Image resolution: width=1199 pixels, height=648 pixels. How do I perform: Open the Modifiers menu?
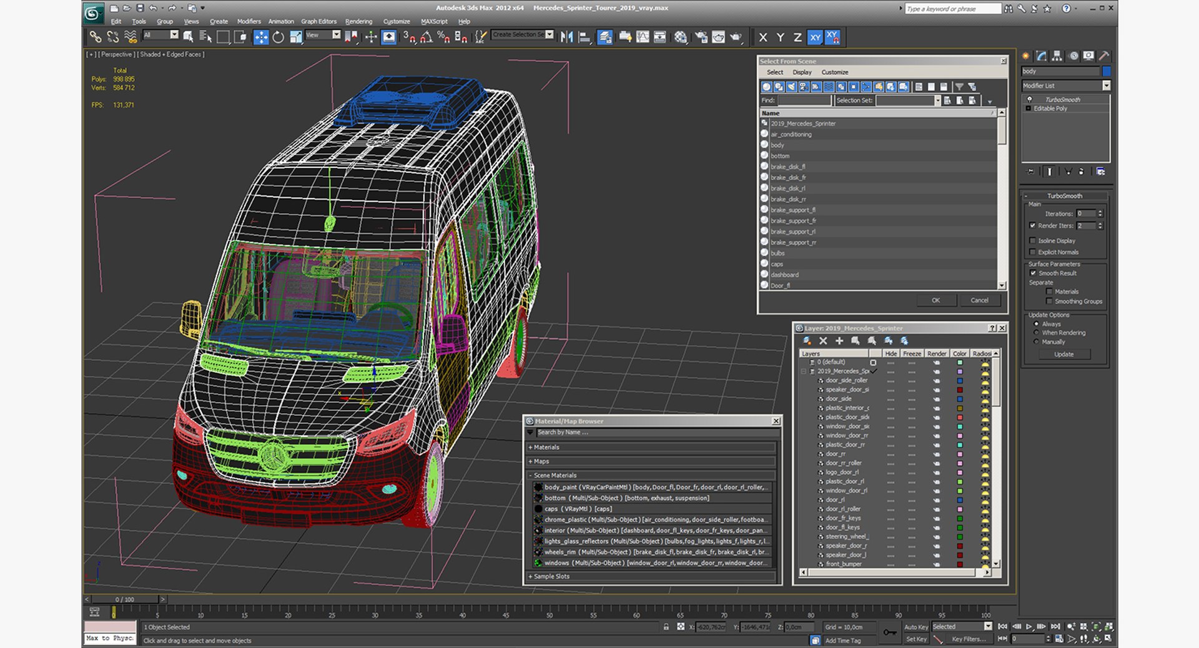tap(249, 21)
